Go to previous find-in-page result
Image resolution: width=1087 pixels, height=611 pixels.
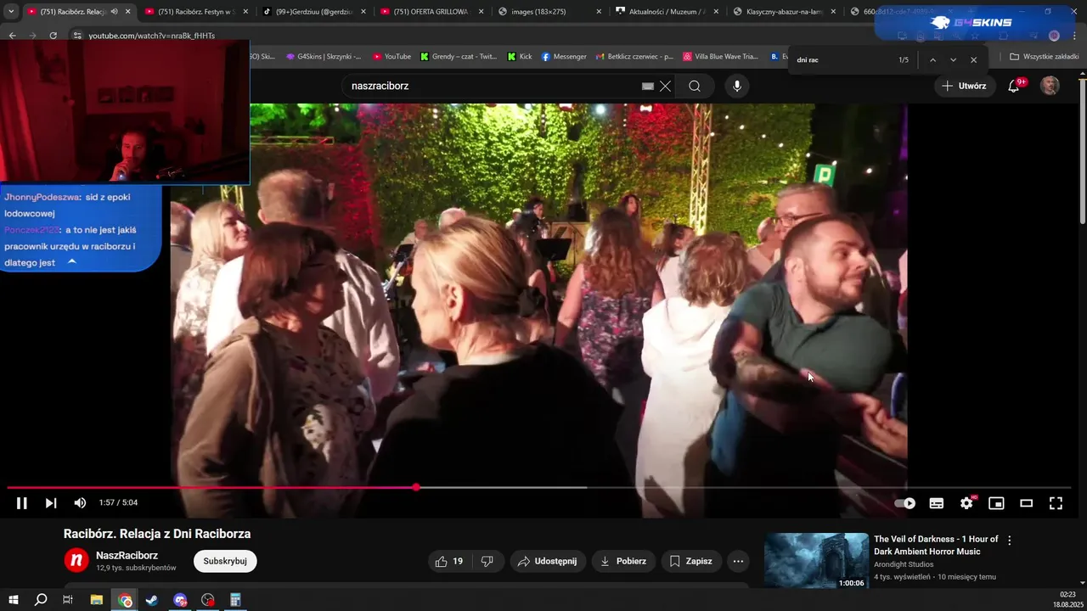[932, 60]
